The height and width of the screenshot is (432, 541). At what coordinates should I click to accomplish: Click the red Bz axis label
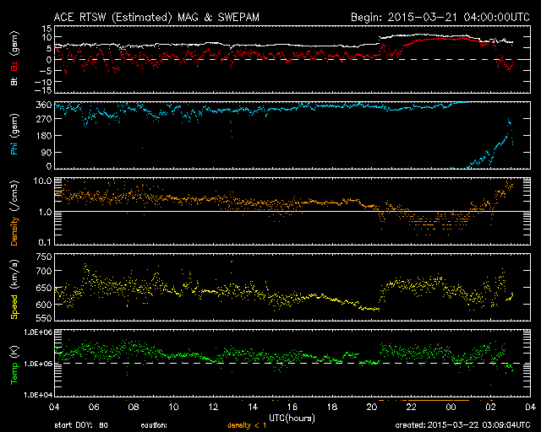click(x=14, y=67)
